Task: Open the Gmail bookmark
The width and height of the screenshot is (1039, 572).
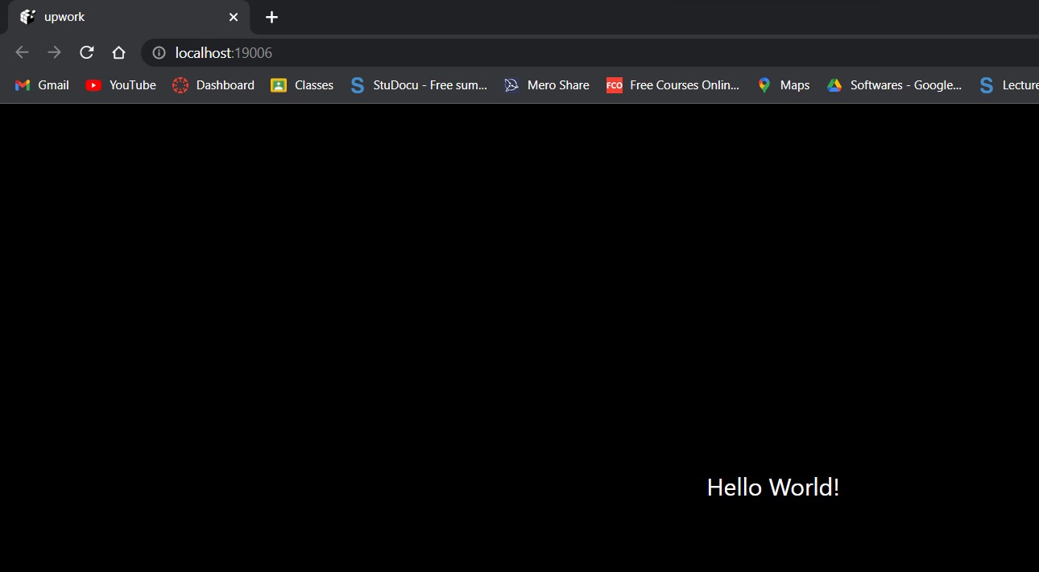Action: click(42, 85)
